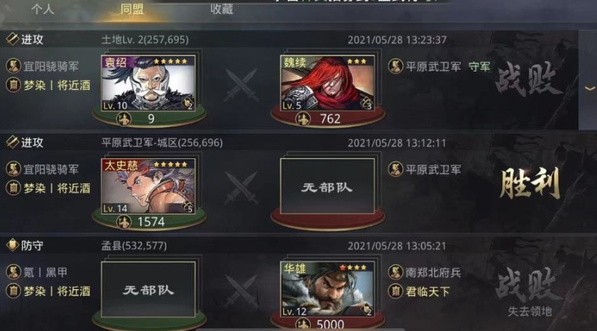Open the 收藏 tab
597x331 pixels.
point(222,9)
